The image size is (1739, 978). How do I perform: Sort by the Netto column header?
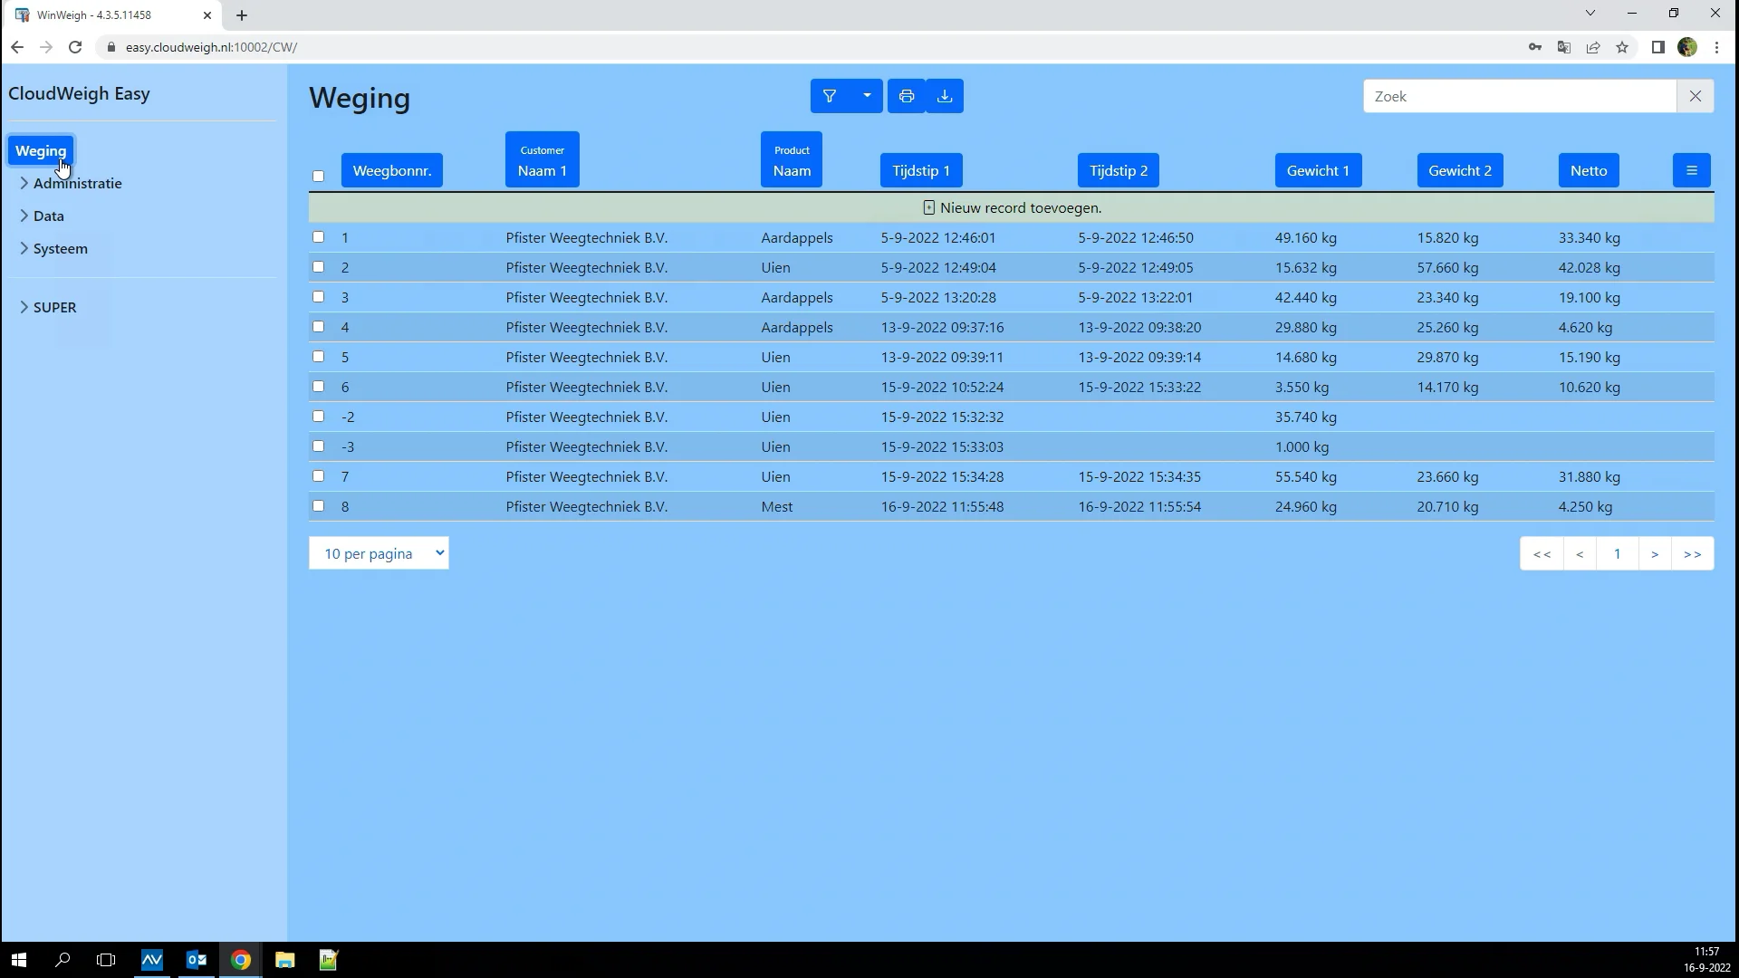[1588, 170]
